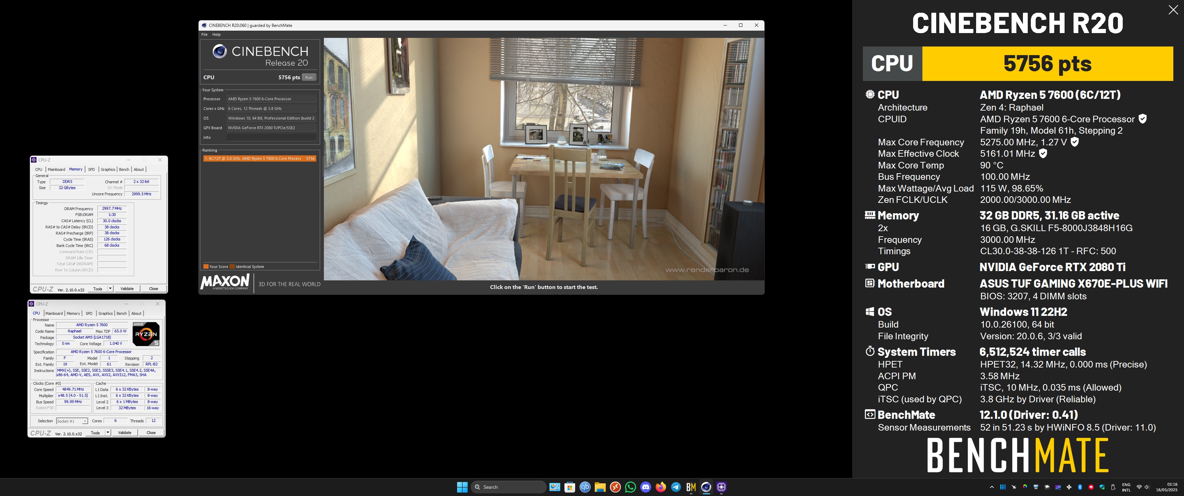The width and height of the screenshot is (1184, 496).
Task: Click the Ryzen 5 badge in CPU-Z
Action: coord(146,333)
